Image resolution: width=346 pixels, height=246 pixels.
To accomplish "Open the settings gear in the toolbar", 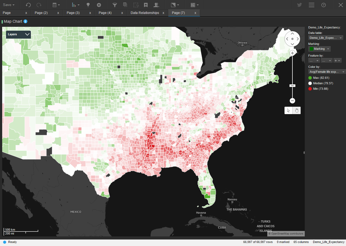I will [99, 5].
